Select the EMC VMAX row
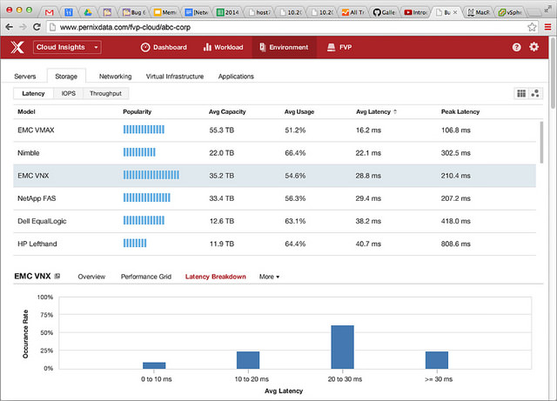557x401 pixels. point(275,130)
